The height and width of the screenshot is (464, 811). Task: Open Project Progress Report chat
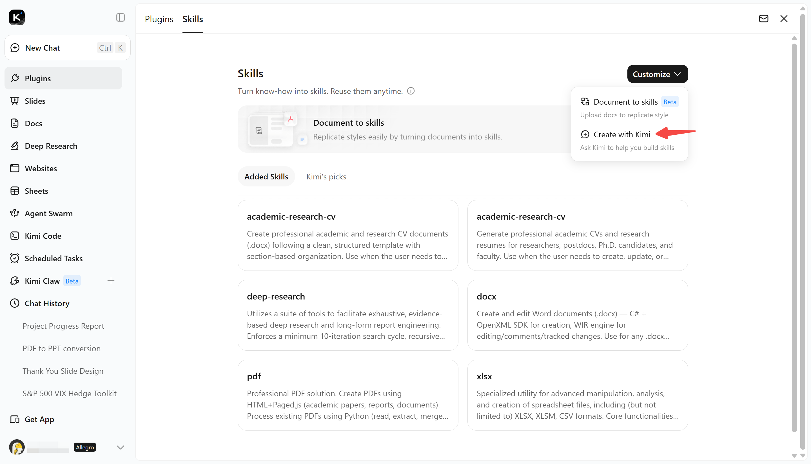click(x=63, y=326)
